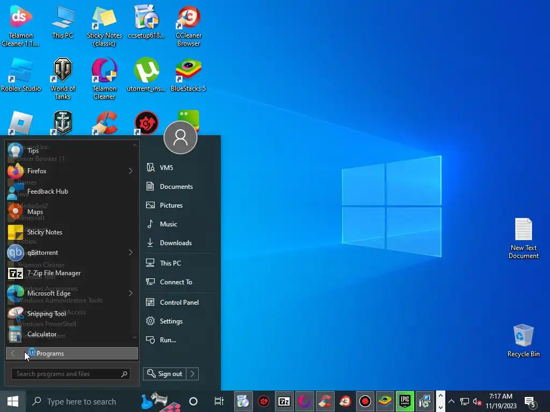Click the muted volume tray icon
The height and width of the screenshot is (412, 550).
[477, 401]
